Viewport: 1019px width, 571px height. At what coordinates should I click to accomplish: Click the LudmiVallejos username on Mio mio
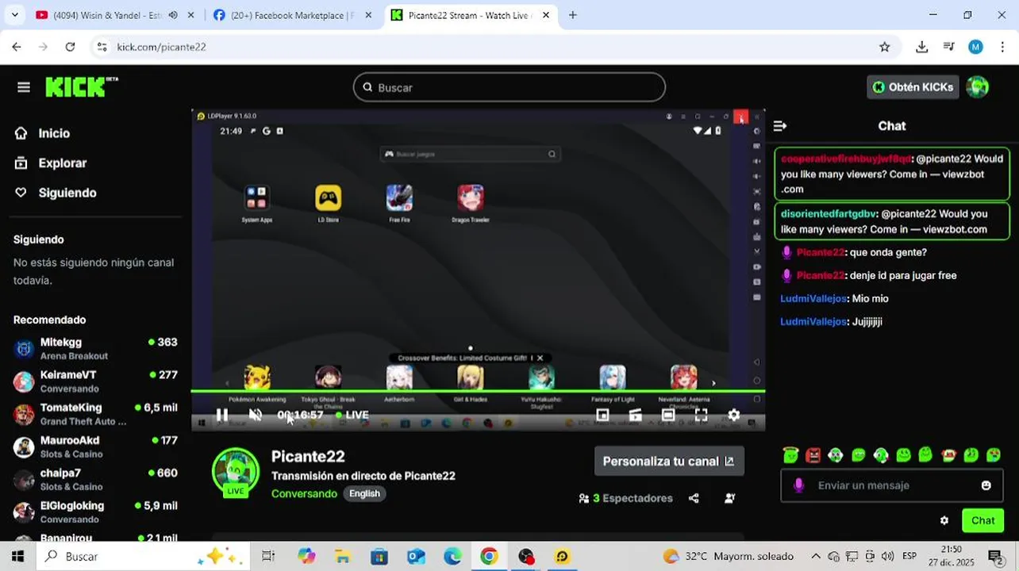[x=813, y=299]
